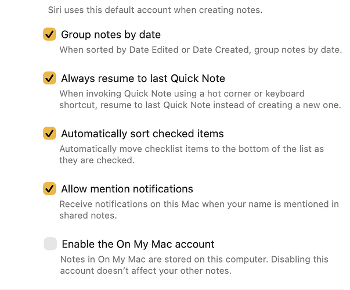Click the "Allow mention notifications" label text

click(x=127, y=189)
